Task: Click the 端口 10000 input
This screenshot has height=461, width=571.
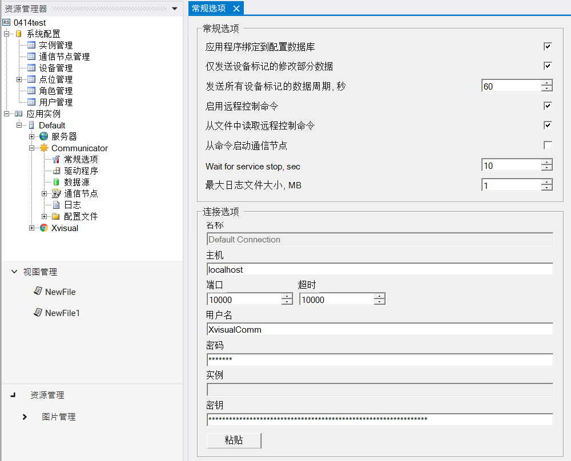Action: coord(244,300)
